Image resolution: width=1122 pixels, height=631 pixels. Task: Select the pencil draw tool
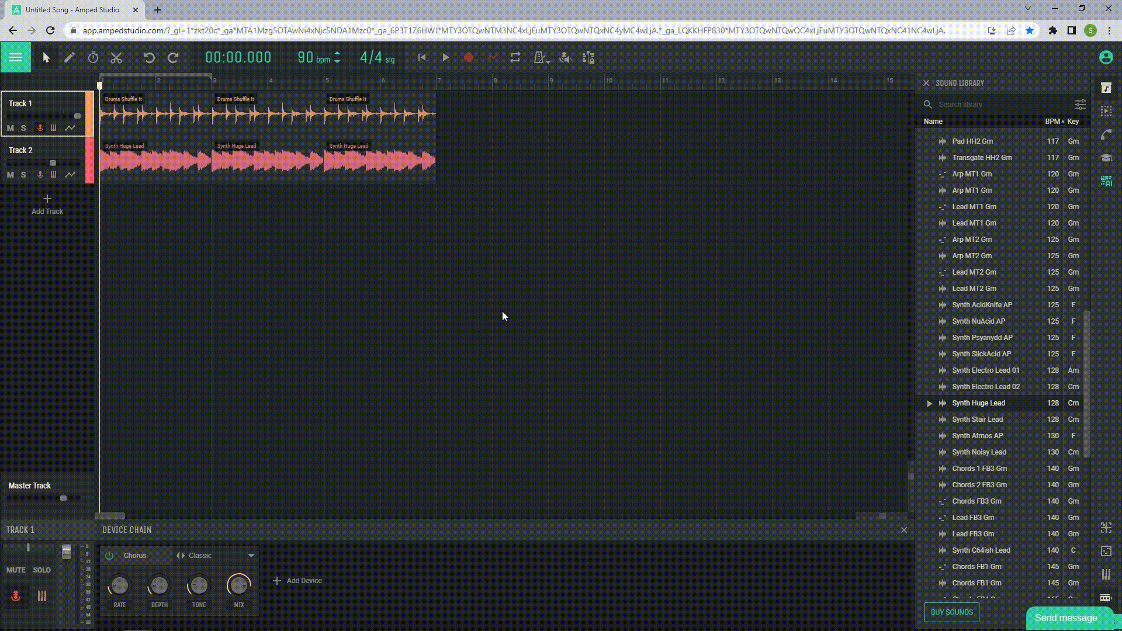(x=70, y=57)
